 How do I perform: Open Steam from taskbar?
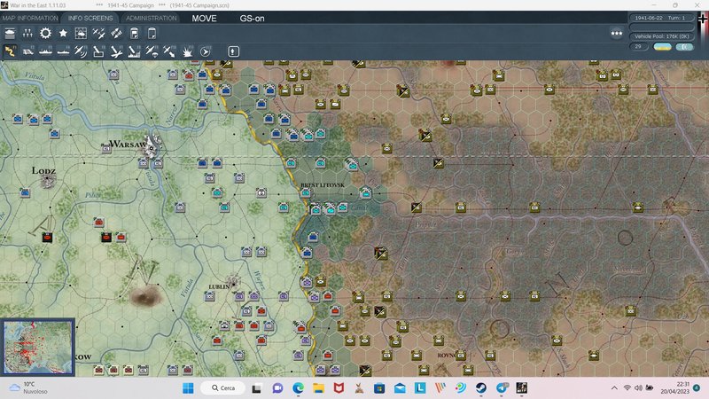tap(481, 388)
